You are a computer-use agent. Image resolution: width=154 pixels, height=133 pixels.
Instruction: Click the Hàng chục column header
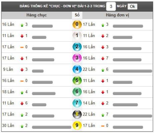point(37,15)
